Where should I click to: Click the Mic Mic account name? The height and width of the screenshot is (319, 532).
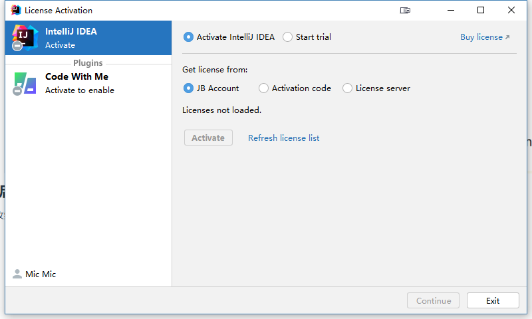41,274
